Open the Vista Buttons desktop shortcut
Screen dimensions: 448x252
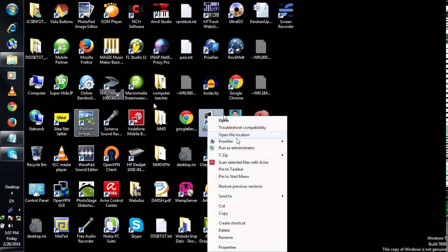[62, 13]
